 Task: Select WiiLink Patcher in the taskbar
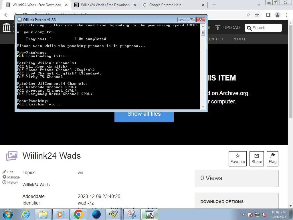149,214
